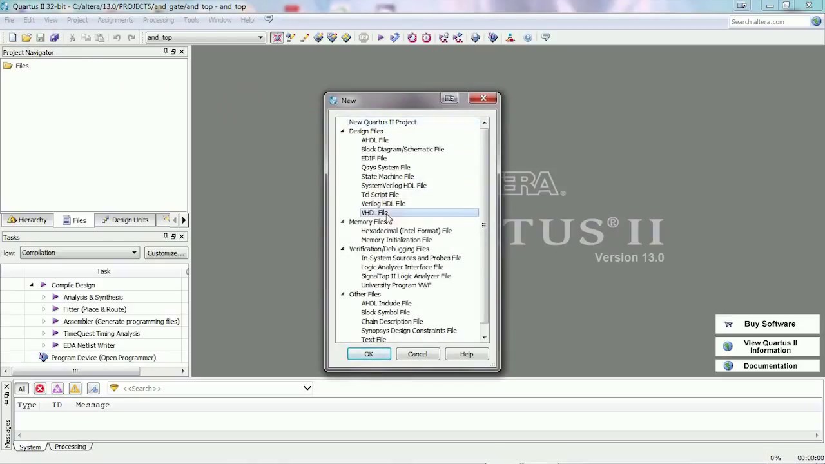Switch to the Design Units tab
Screen dimensions: 825x464
(125, 220)
